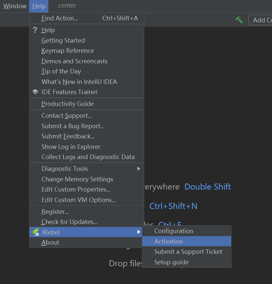Open Getting Started from Help menu
The height and width of the screenshot is (284, 272).
click(x=87, y=40)
